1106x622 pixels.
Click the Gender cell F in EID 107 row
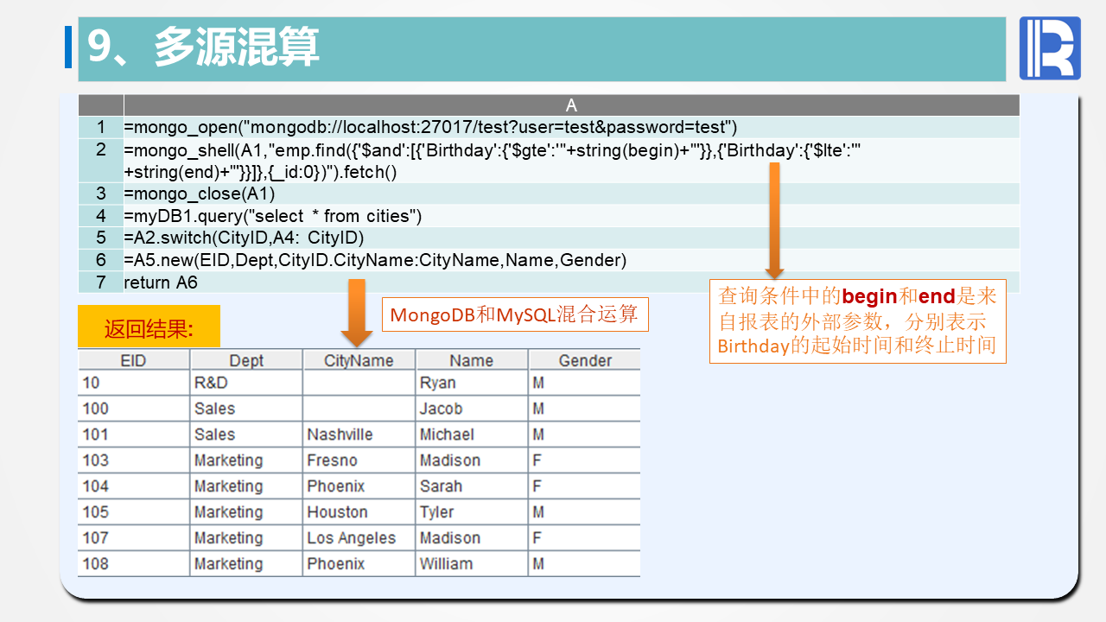point(585,538)
